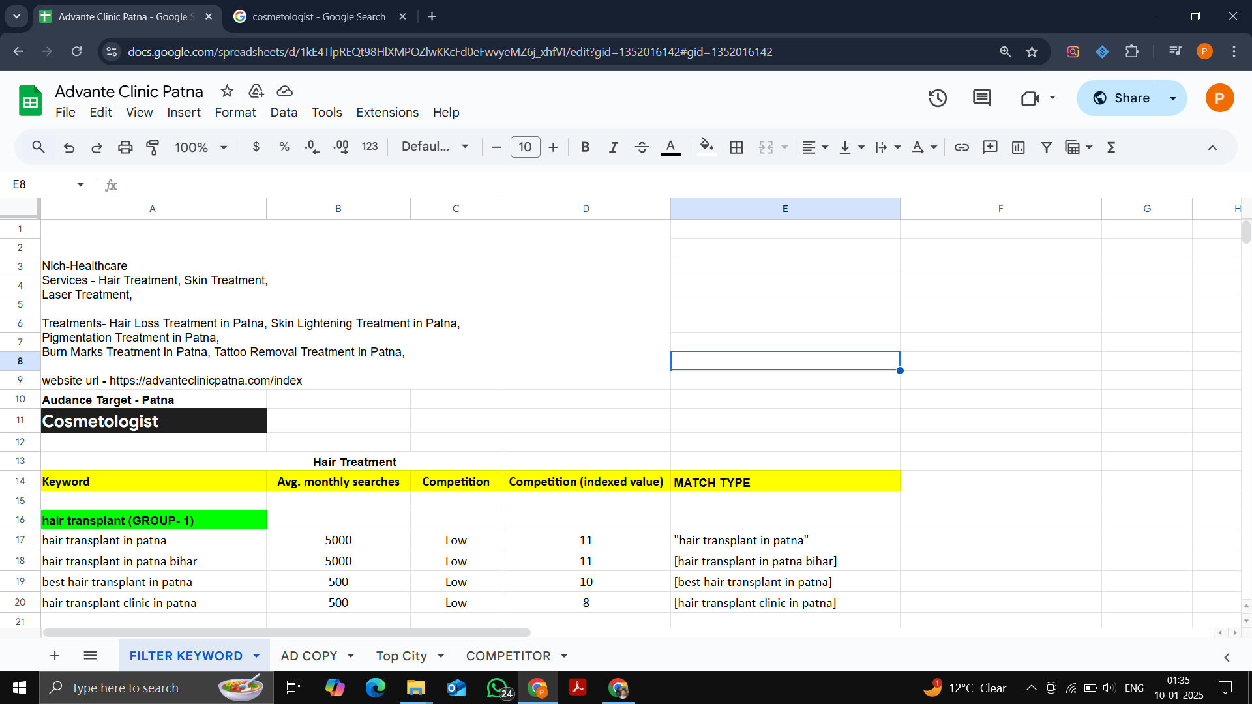Click the Insert chart icon
The width and height of the screenshot is (1252, 704).
click(x=1018, y=147)
